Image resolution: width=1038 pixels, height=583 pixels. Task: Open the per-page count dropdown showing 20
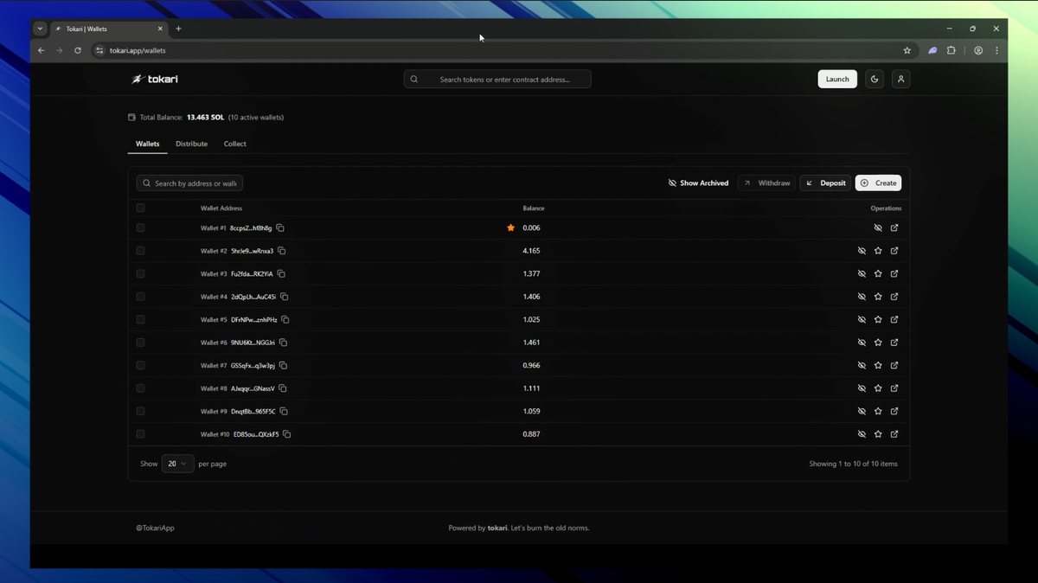click(x=177, y=464)
